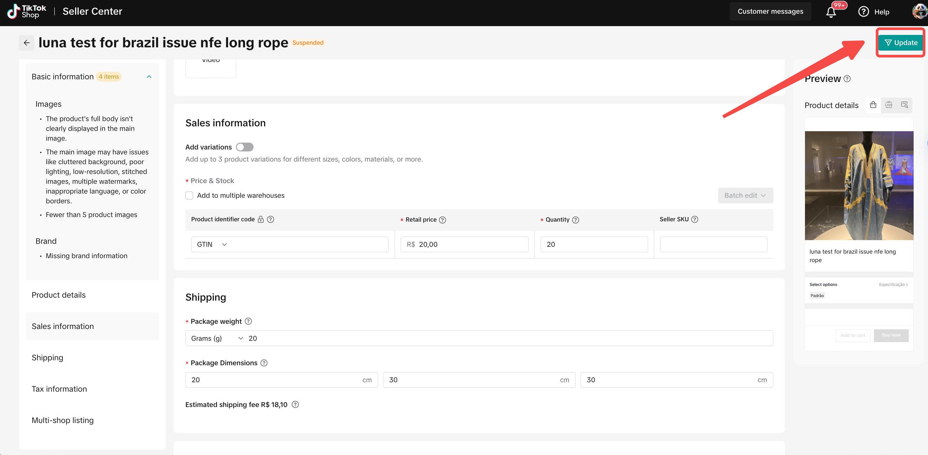Open the Batch edit dropdown
This screenshot has width=928, height=455.
click(x=745, y=196)
